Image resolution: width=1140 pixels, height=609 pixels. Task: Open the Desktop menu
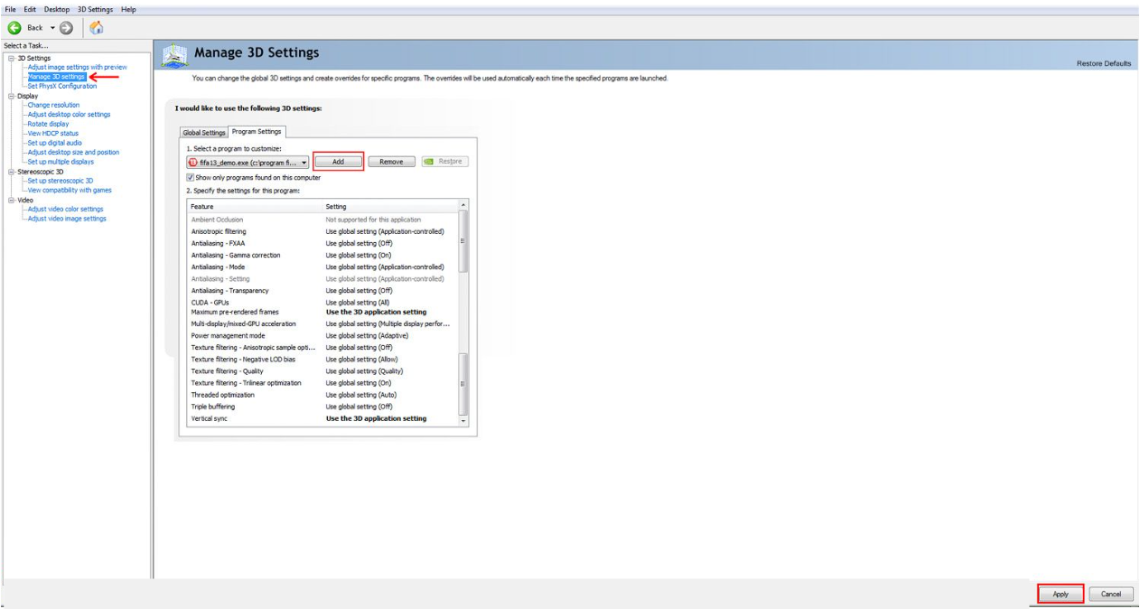click(57, 9)
